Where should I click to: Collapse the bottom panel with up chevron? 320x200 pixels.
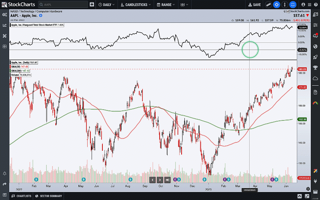pos(299,196)
